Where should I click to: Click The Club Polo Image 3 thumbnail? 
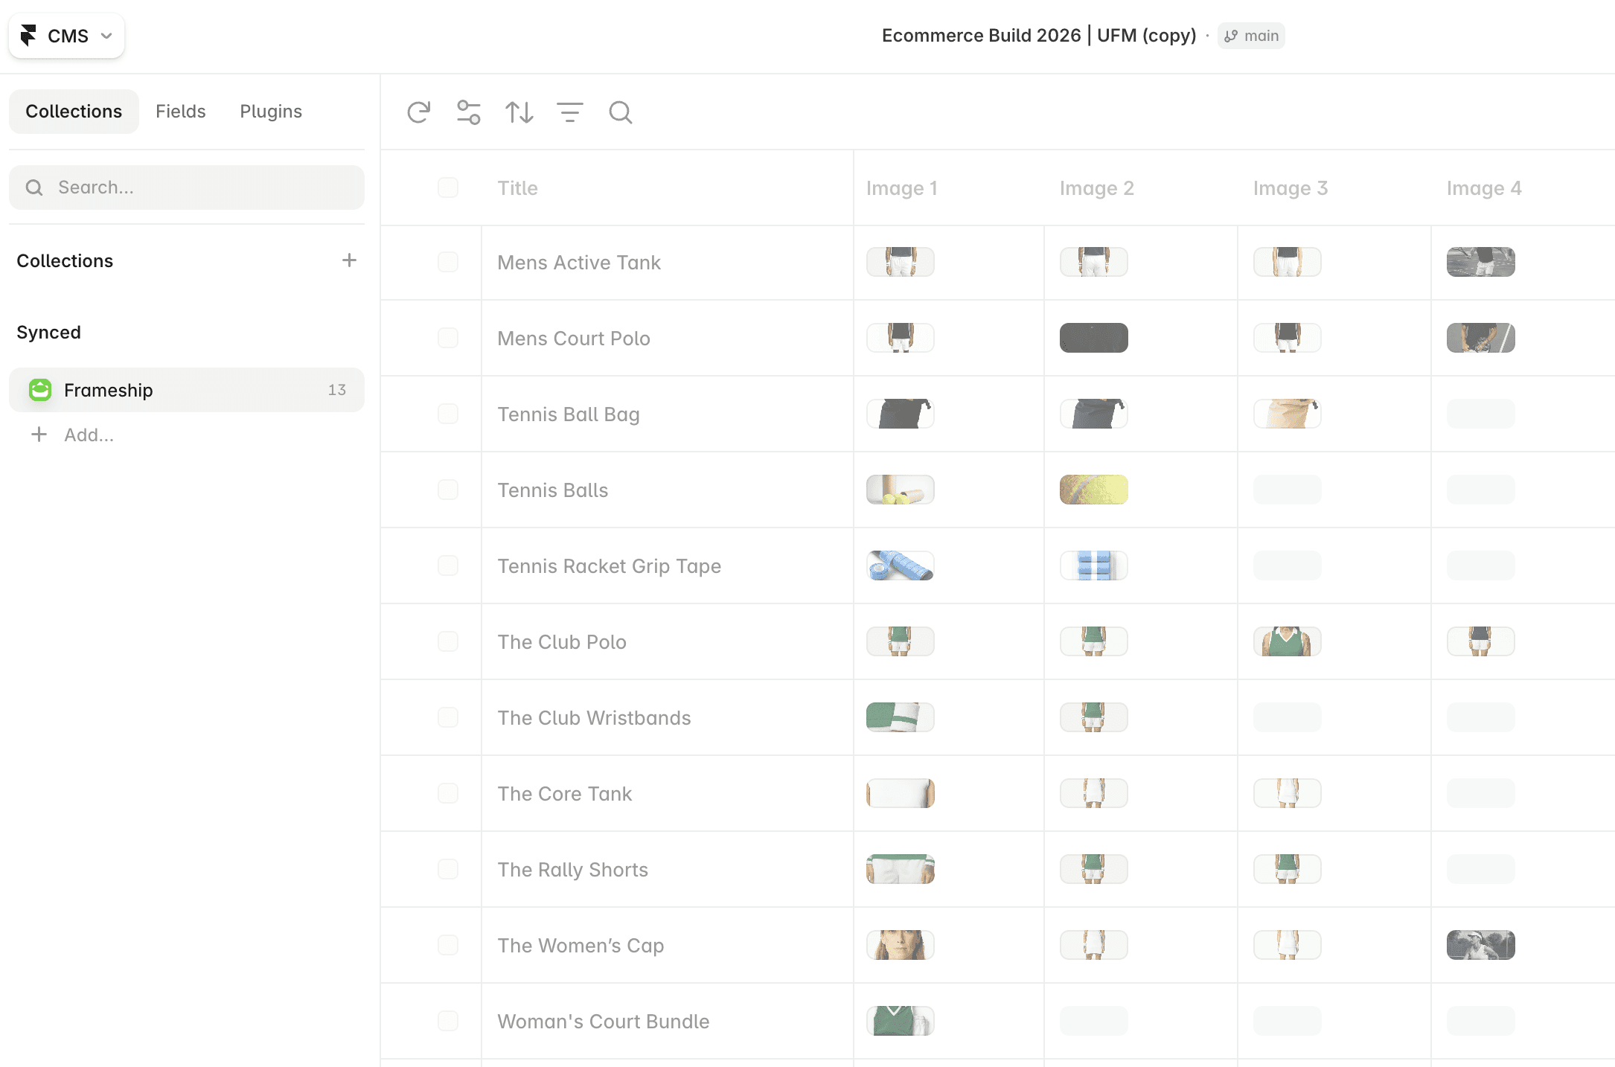(1288, 641)
